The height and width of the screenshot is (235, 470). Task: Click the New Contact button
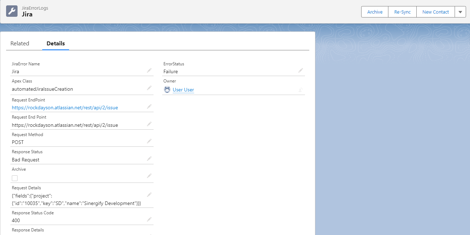(x=436, y=12)
